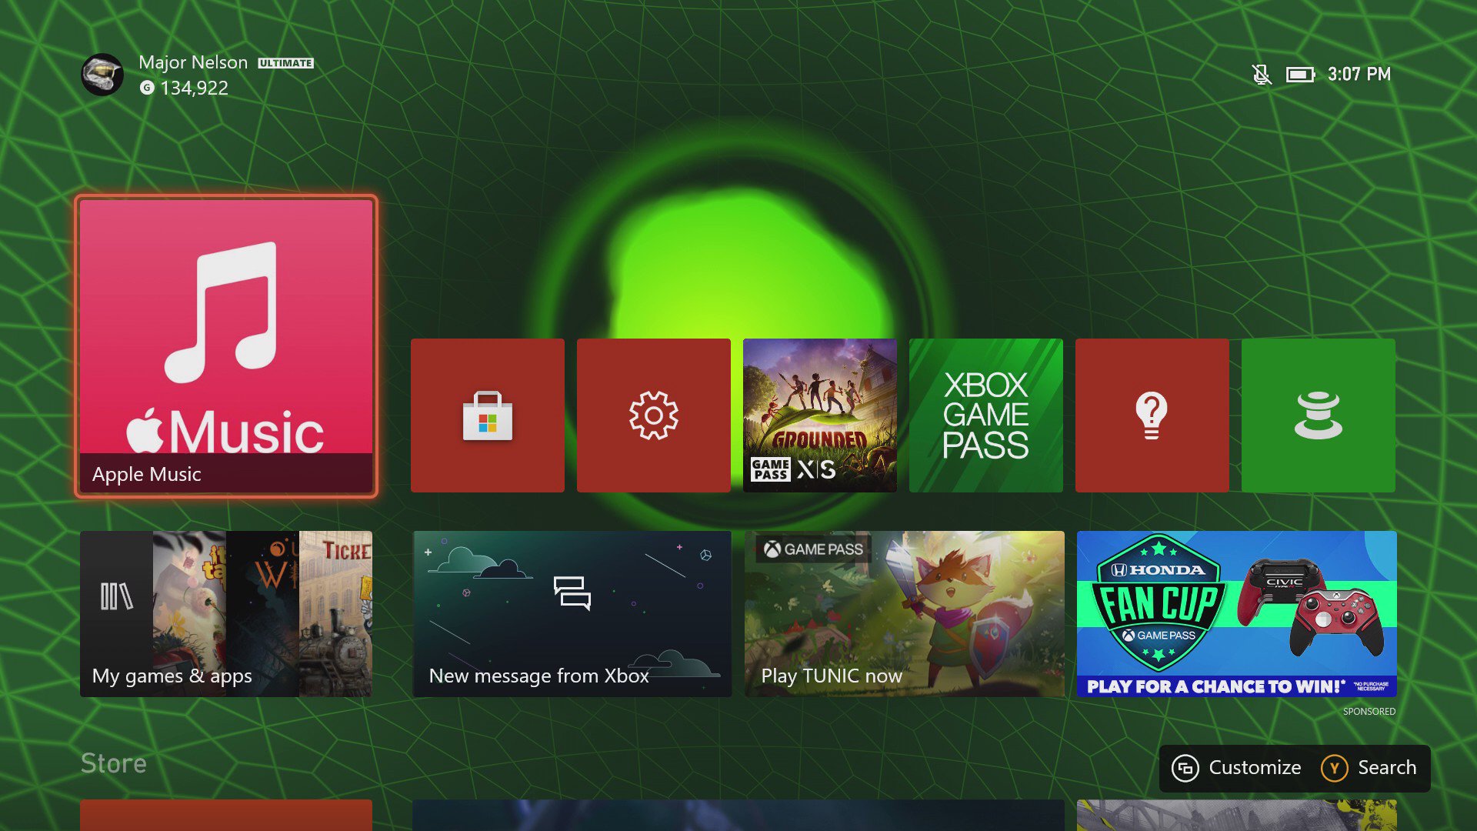The image size is (1477, 831).
Task: Click the GAME PASS badge on TUNIC tile
Action: pyautogui.click(x=814, y=549)
